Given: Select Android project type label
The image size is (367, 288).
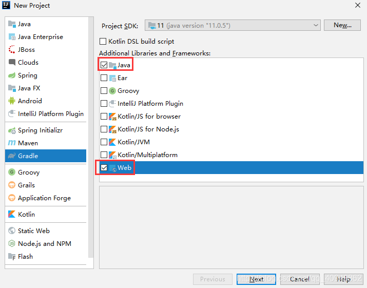Looking at the screenshot, I should pos(30,101).
